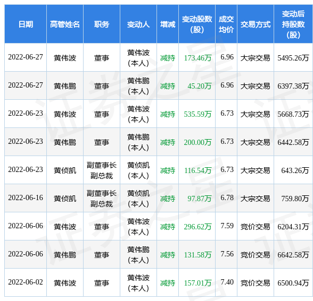Click 董事 in the 6204.31万 row
The width and height of the screenshot is (313, 301).
[102, 227]
